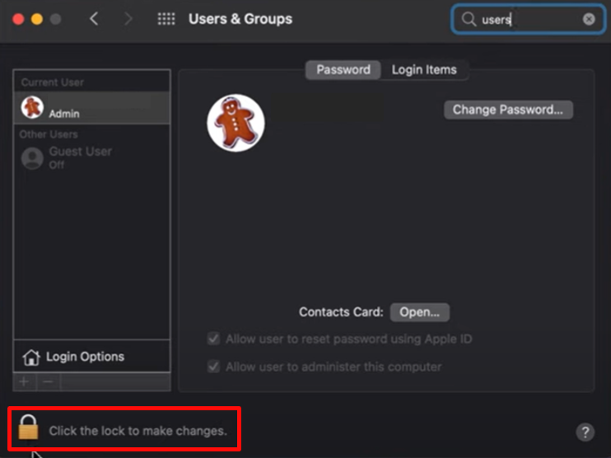
Task: Toggle Allow user to administer this computer
Action: (214, 367)
